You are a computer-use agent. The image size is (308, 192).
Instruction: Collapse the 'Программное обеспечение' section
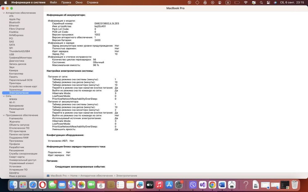tap(4, 116)
